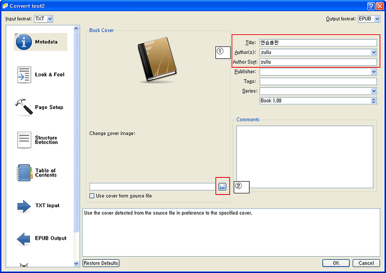Click the Comments text area
The image size is (386, 273).
pos(305,157)
